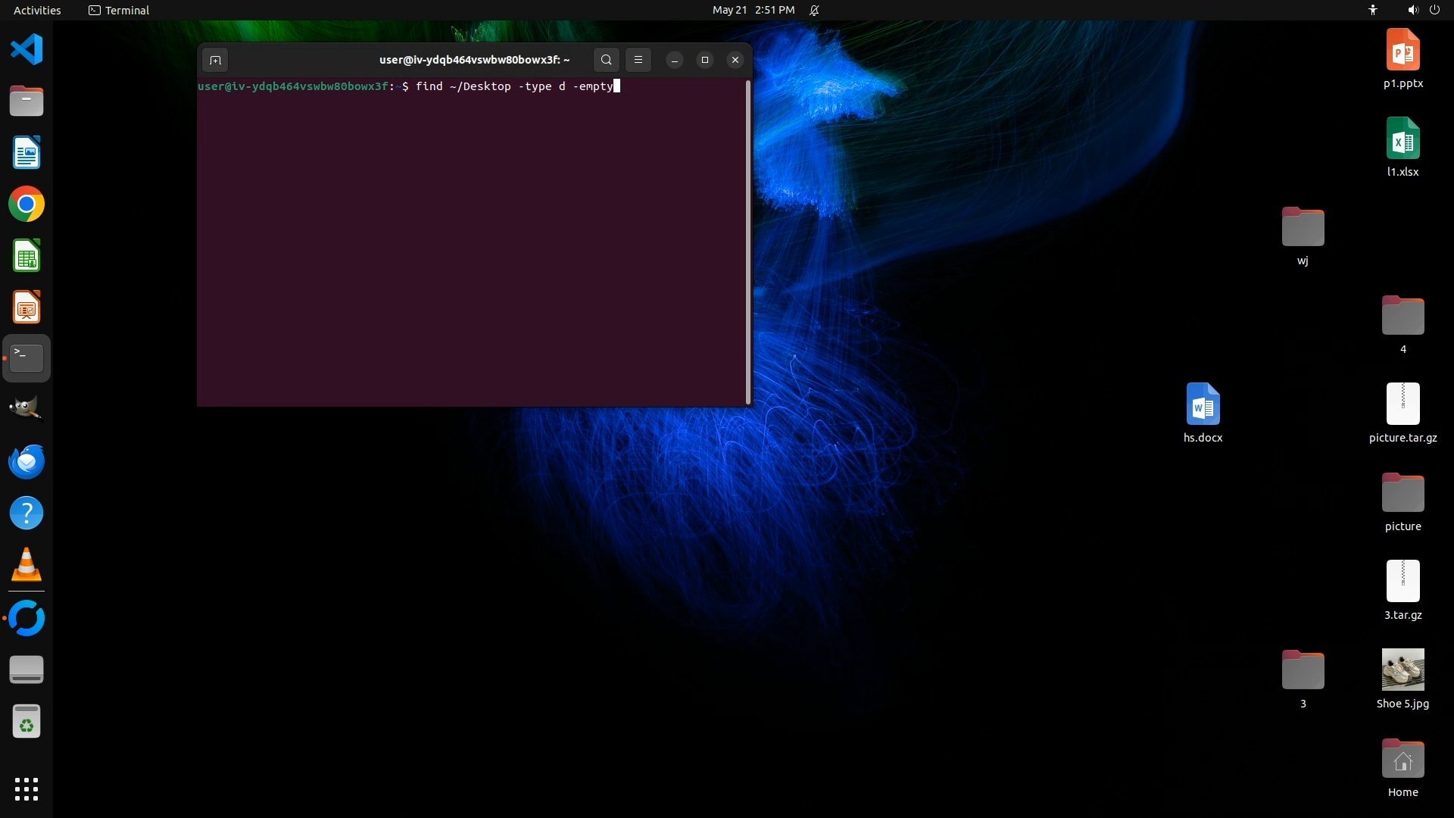The height and width of the screenshot is (818, 1454).
Task: Click the volume icon in top bar
Action: (x=1412, y=10)
